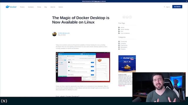The width and height of the screenshot is (188, 105).
Task: Open the Company category
Action: [123, 43]
